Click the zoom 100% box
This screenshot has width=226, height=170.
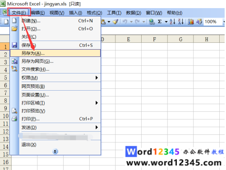(213, 22)
